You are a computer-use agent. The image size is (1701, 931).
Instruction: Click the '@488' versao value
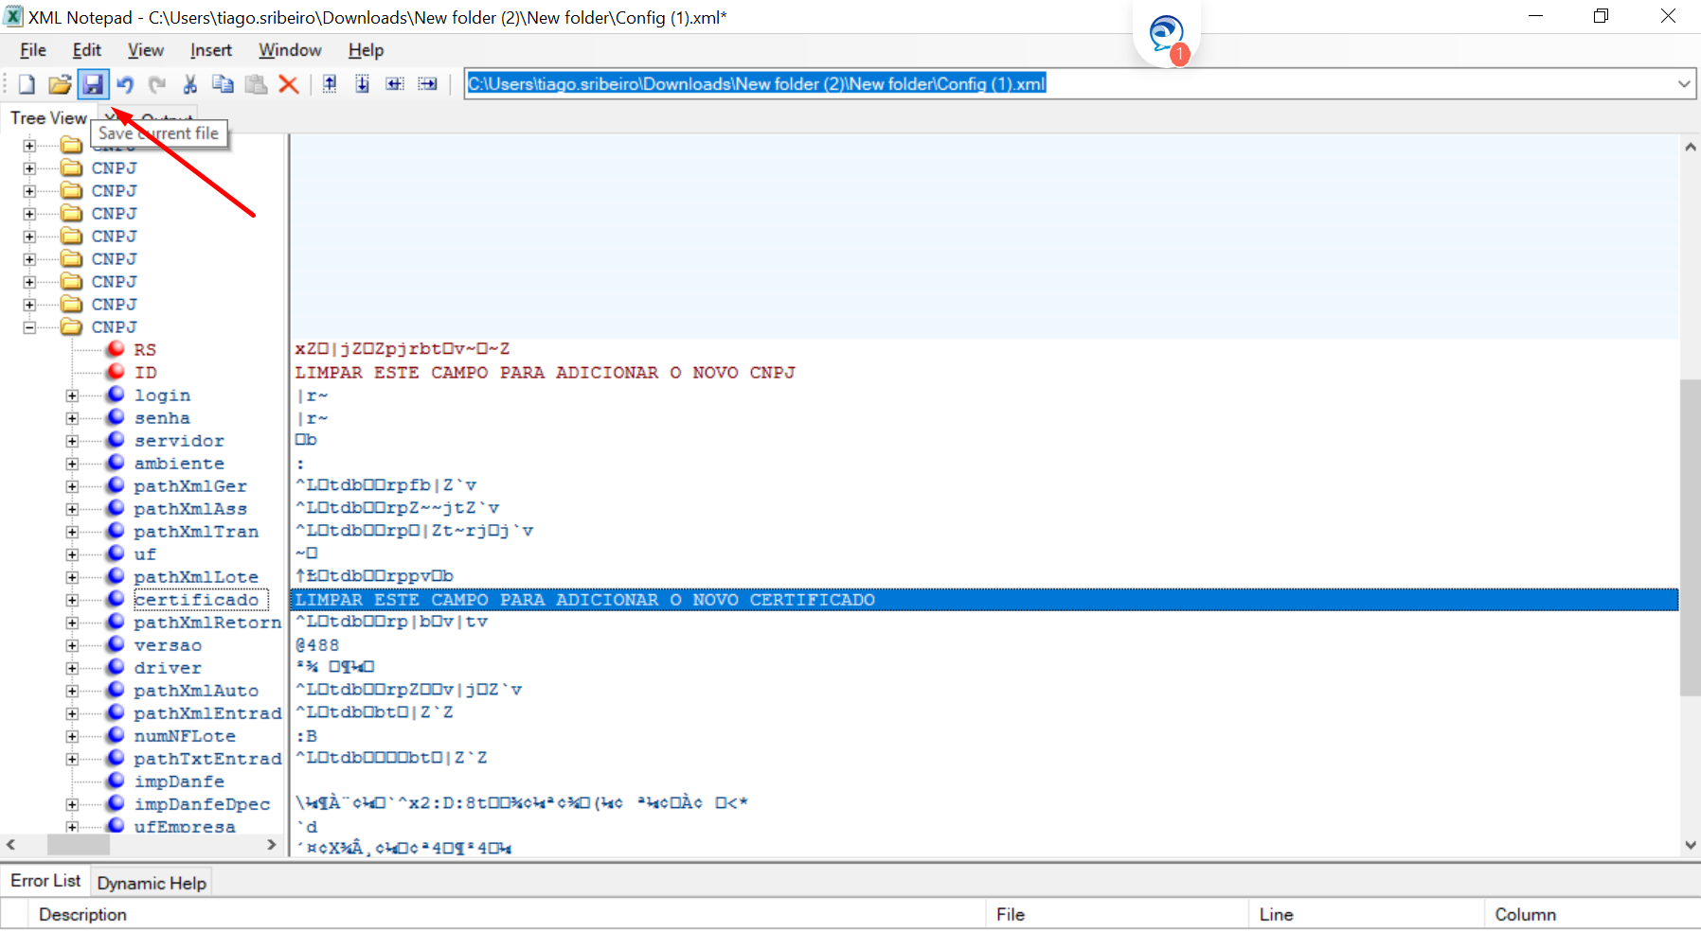(317, 645)
